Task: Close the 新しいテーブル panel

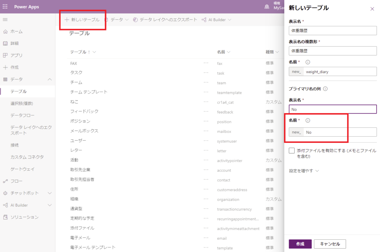Action: 372,9
